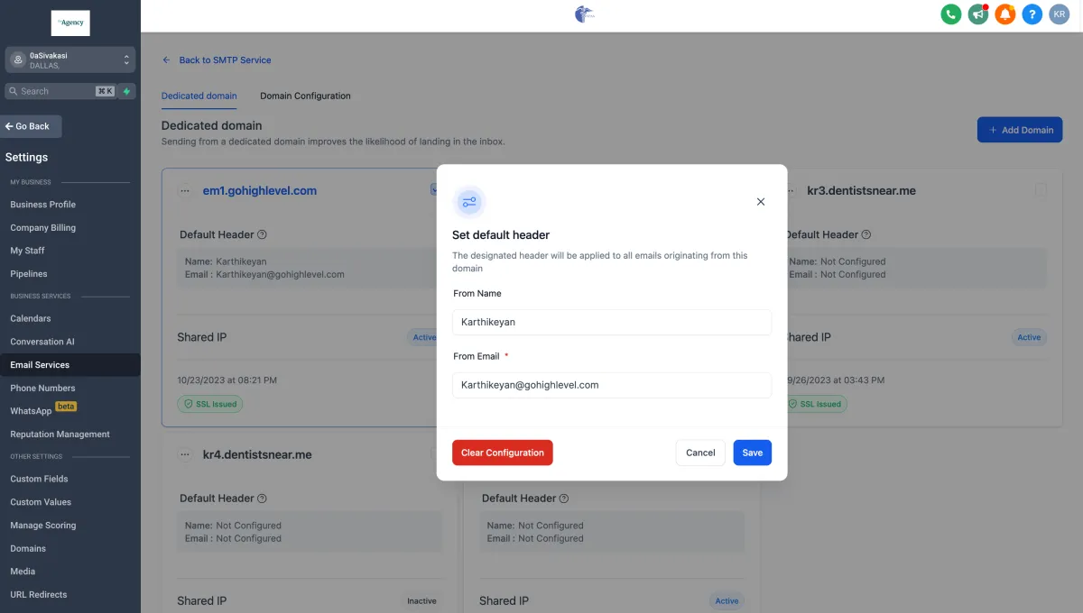Tick the checkbox on em1.gohighlevel.com card
The width and height of the screenshot is (1083, 613).
tap(435, 190)
